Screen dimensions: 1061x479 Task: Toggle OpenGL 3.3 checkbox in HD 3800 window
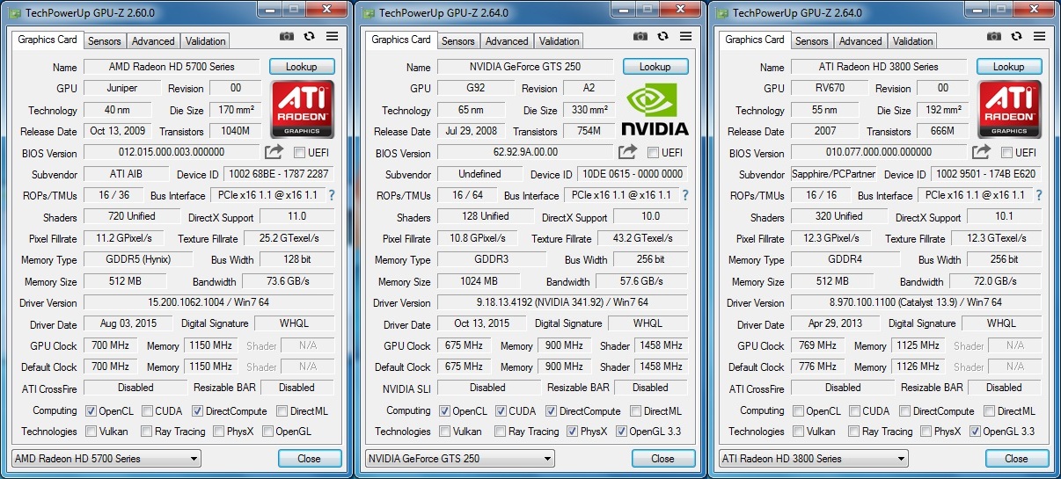[x=975, y=432]
